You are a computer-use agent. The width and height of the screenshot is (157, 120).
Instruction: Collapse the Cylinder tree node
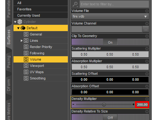coord(15,22)
